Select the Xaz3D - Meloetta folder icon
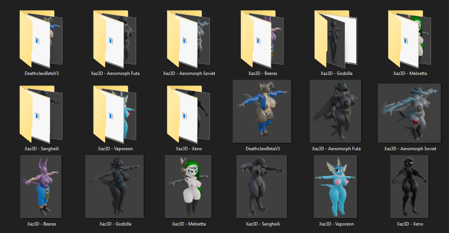449x233 pixels. [410, 39]
